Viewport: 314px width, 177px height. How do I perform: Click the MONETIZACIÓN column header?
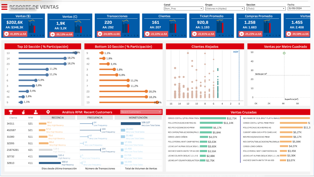(x=138, y=118)
